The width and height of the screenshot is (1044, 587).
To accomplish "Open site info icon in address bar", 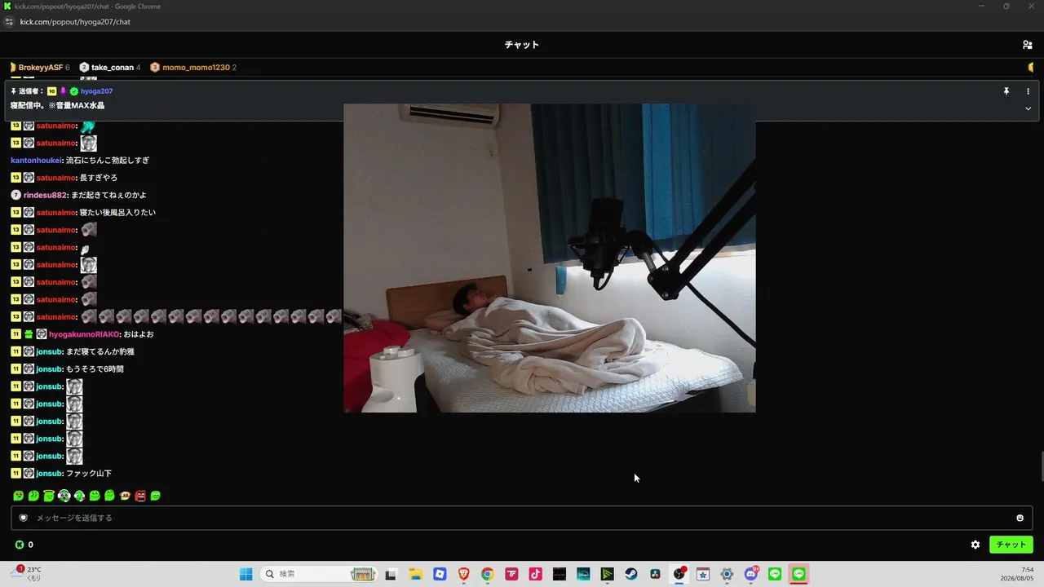I will click(9, 22).
